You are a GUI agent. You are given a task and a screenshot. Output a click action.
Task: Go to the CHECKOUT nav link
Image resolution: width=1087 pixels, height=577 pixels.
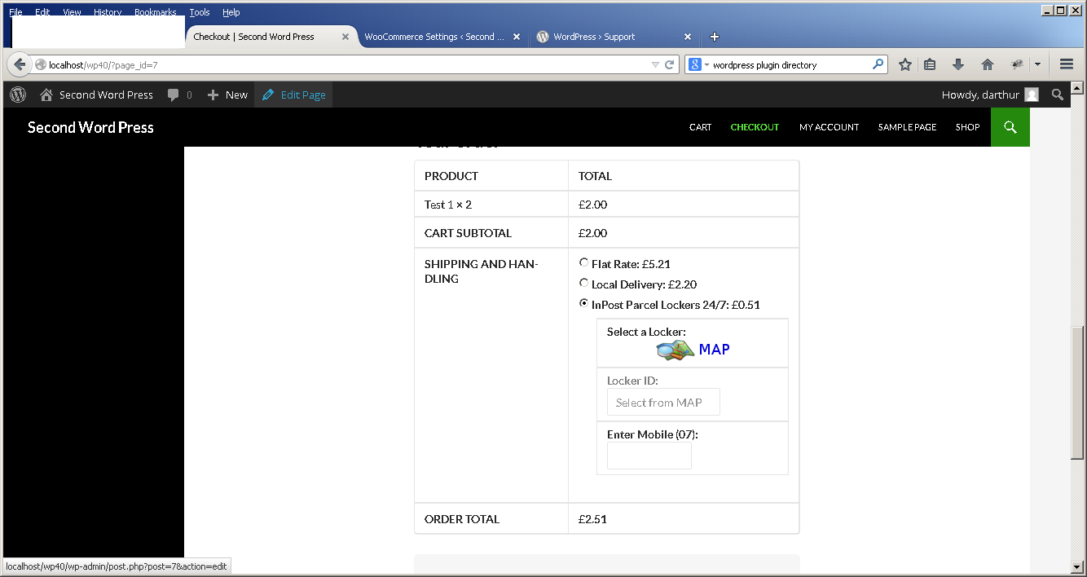755,127
